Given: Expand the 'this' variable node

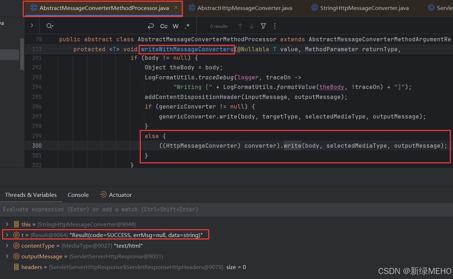Looking at the screenshot, I should (x=7, y=224).
